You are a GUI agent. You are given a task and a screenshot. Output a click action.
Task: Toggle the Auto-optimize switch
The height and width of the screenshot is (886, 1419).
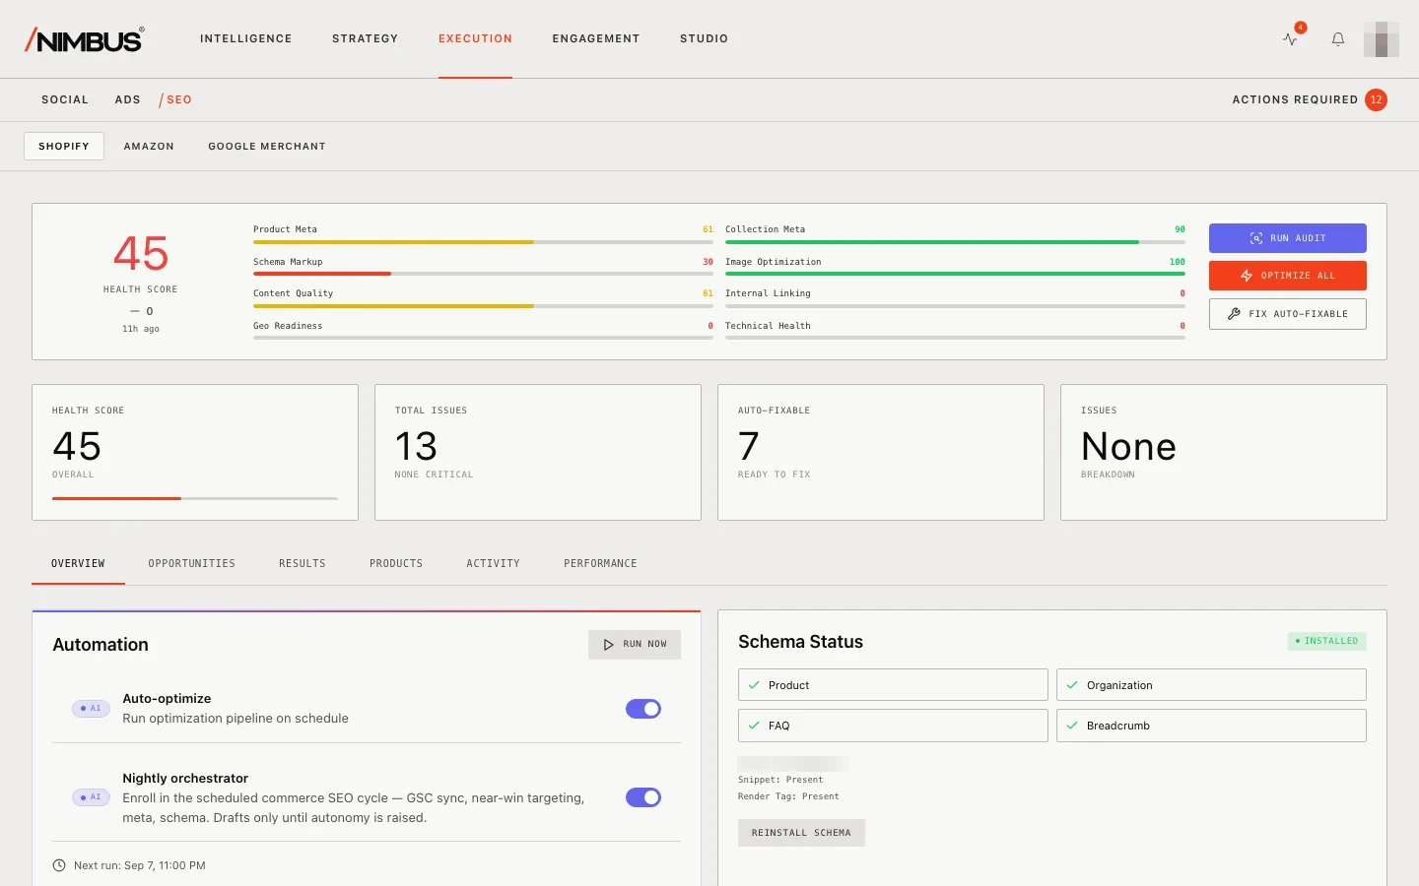tap(643, 709)
